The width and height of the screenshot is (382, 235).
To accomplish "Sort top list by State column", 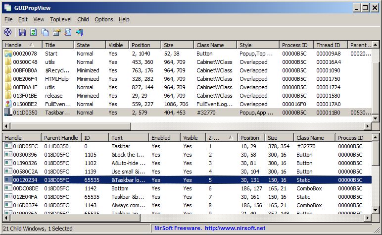I will (90, 45).
